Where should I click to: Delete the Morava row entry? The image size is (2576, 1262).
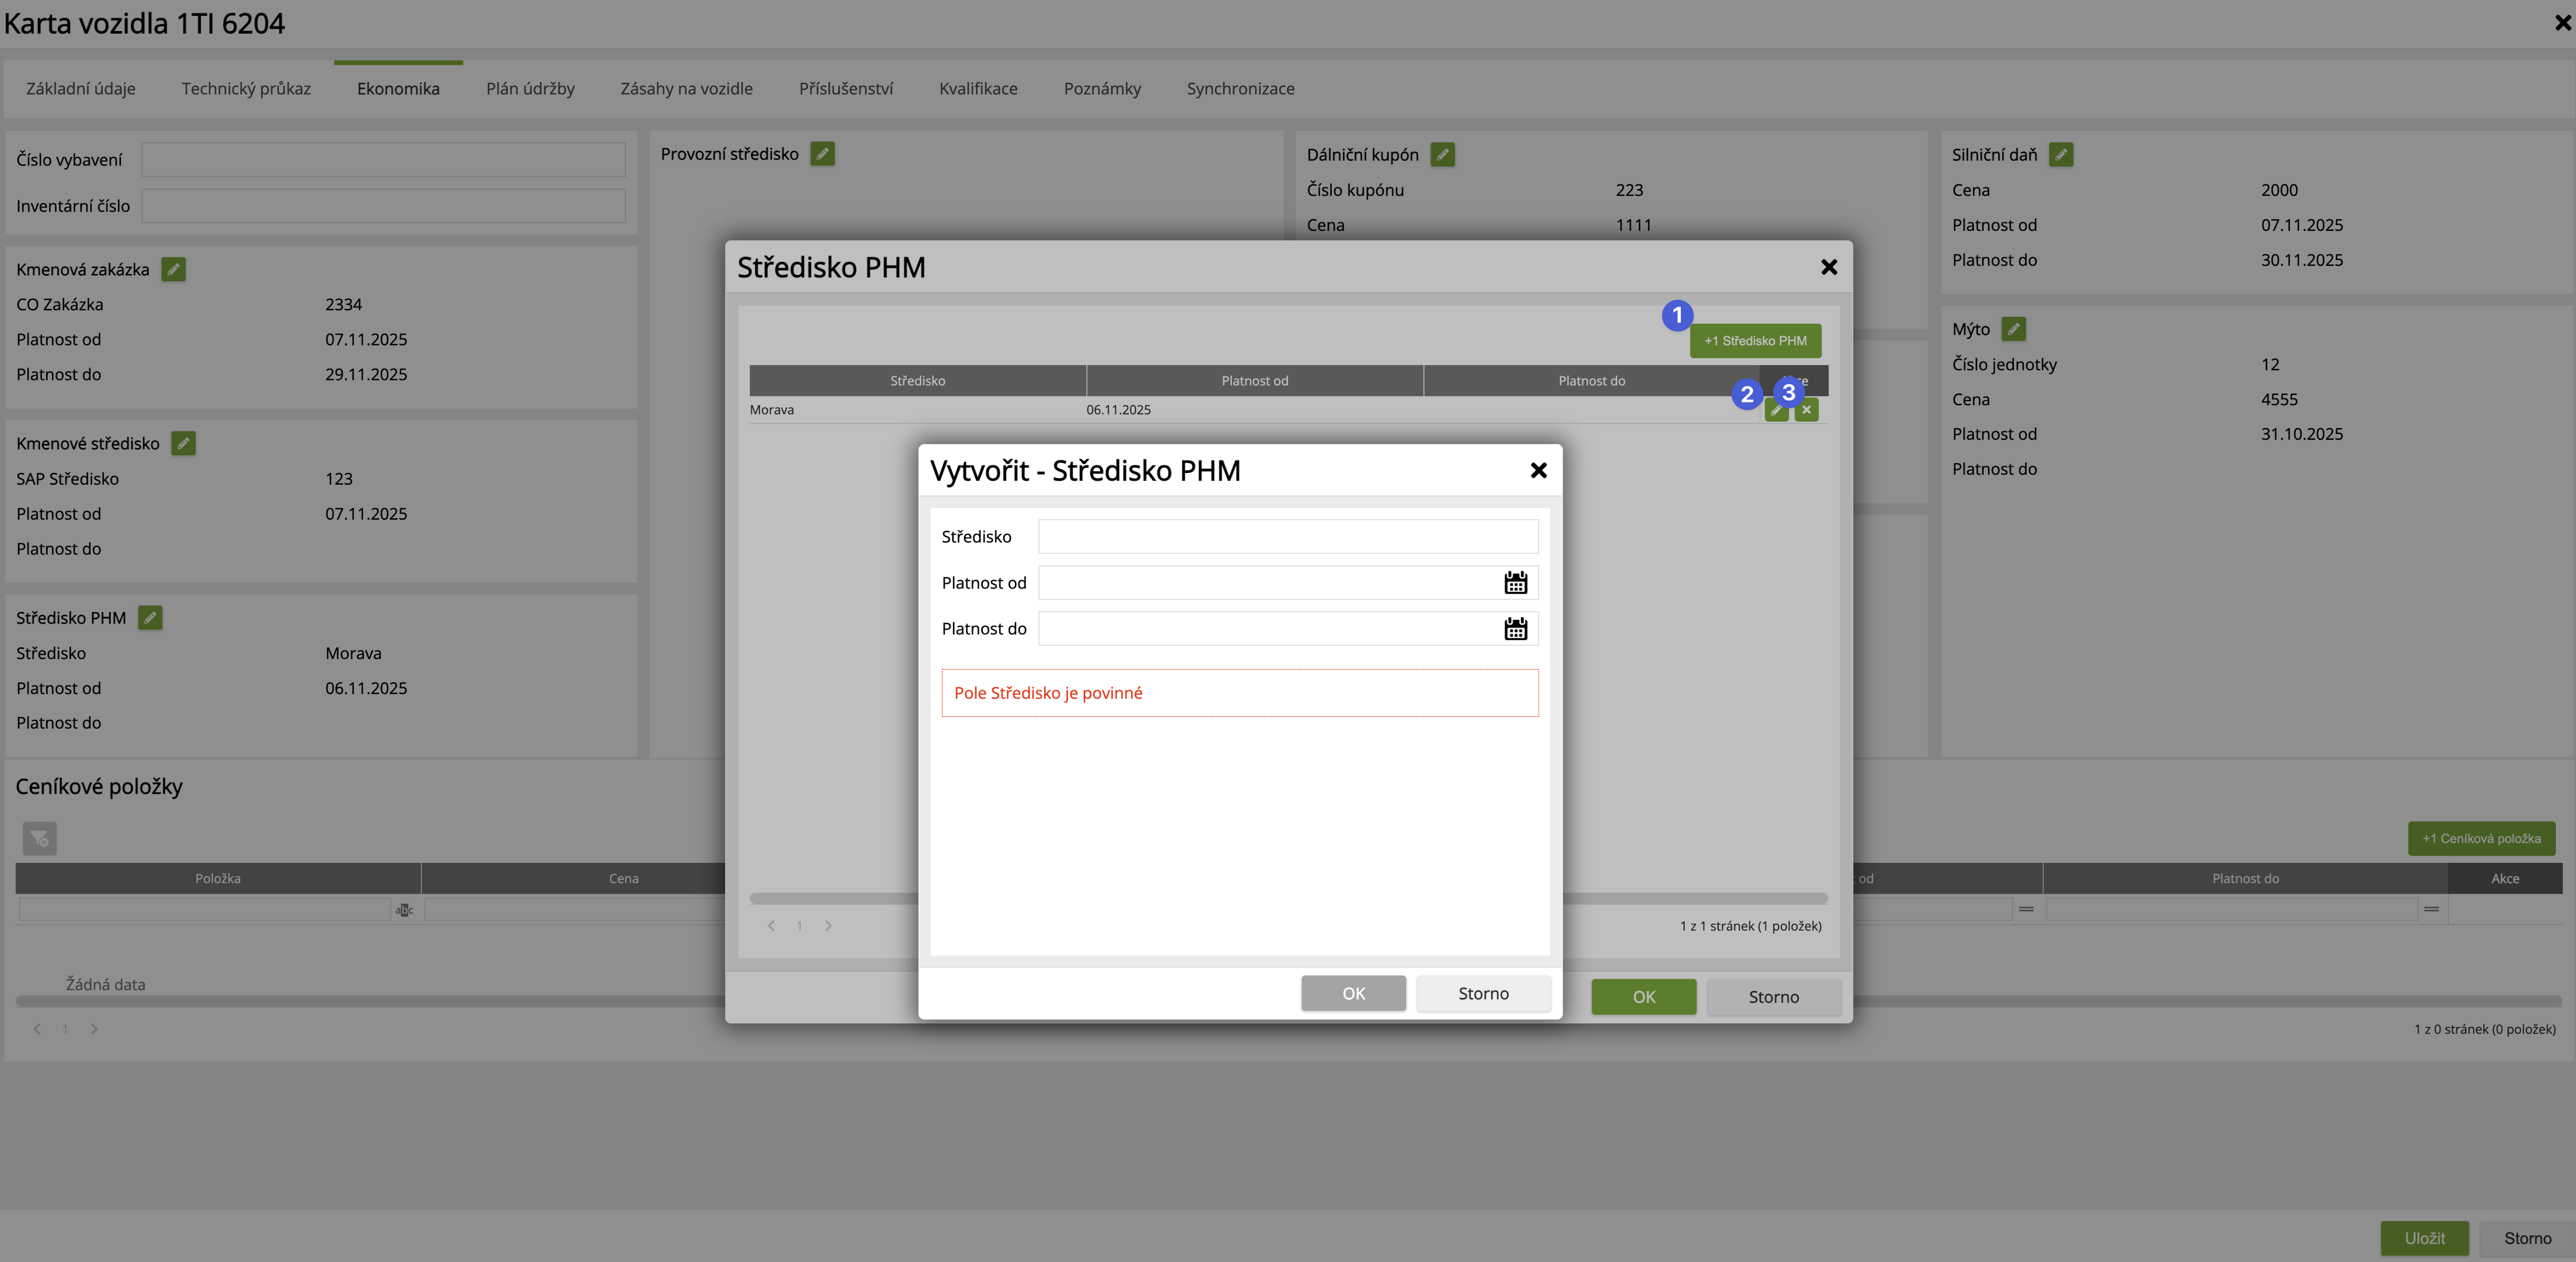pyautogui.click(x=1806, y=410)
